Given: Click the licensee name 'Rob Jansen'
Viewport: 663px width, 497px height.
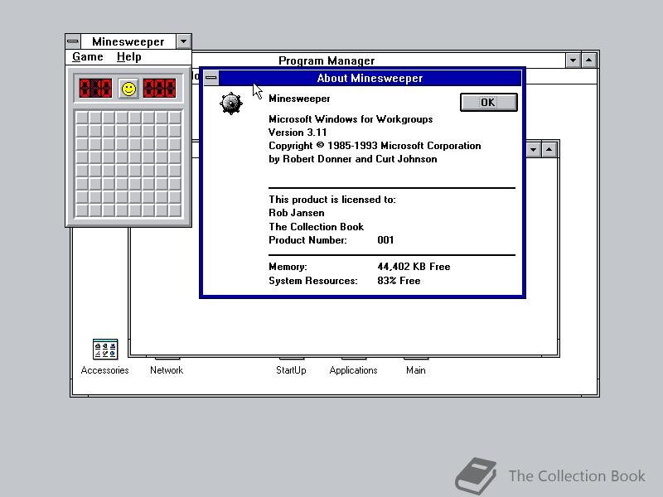Looking at the screenshot, I should 297,213.
